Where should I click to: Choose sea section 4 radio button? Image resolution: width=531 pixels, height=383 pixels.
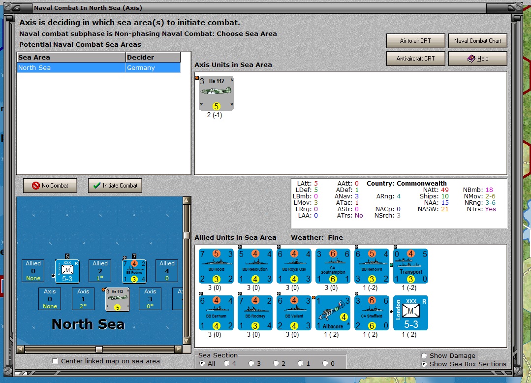pyautogui.click(x=227, y=363)
